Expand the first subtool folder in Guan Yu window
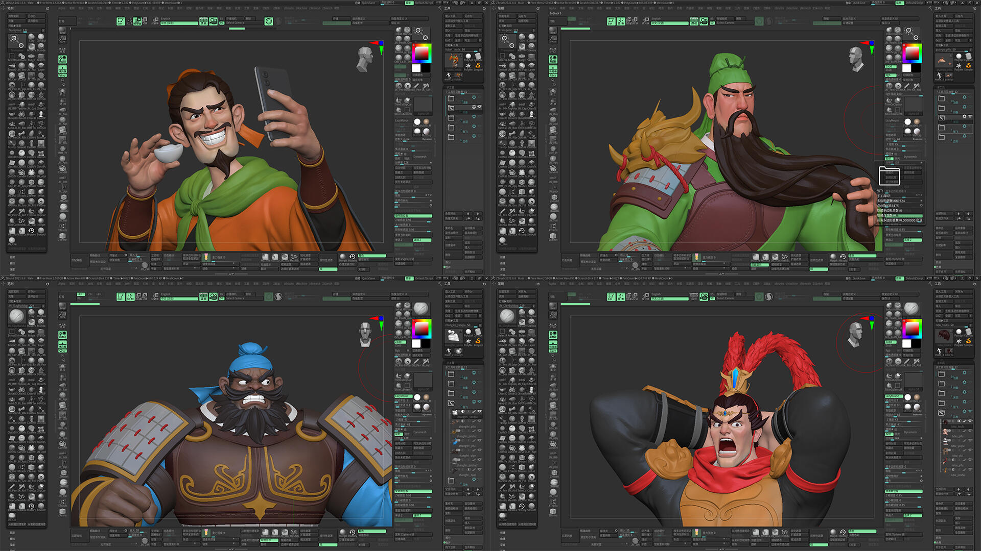The width and height of the screenshot is (981, 551). coord(941,98)
